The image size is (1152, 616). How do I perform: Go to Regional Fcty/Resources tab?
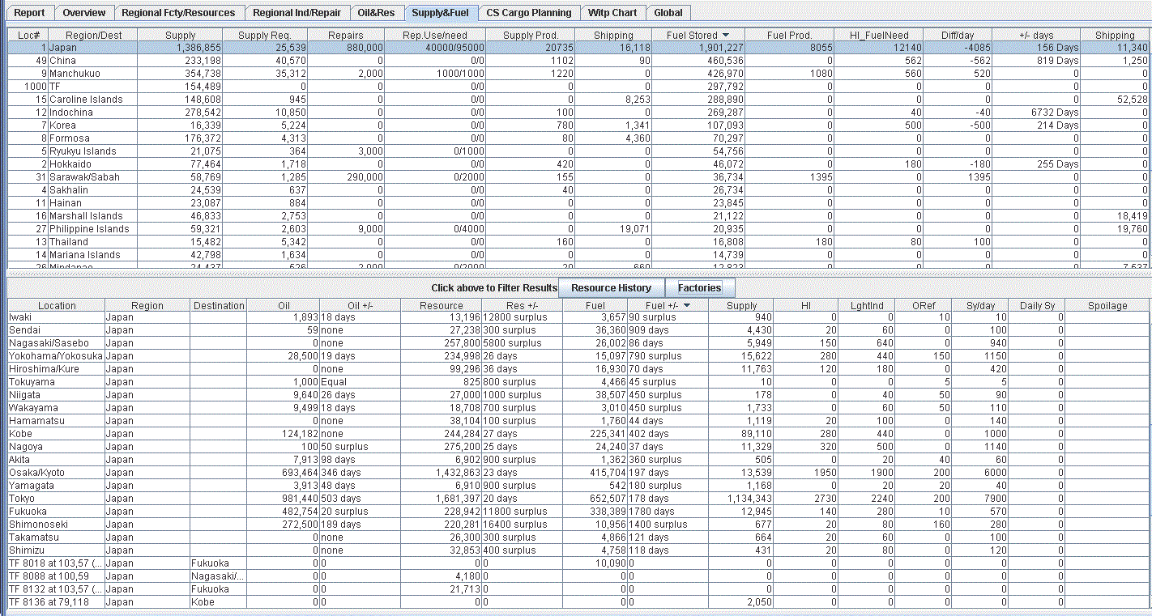pos(178,13)
